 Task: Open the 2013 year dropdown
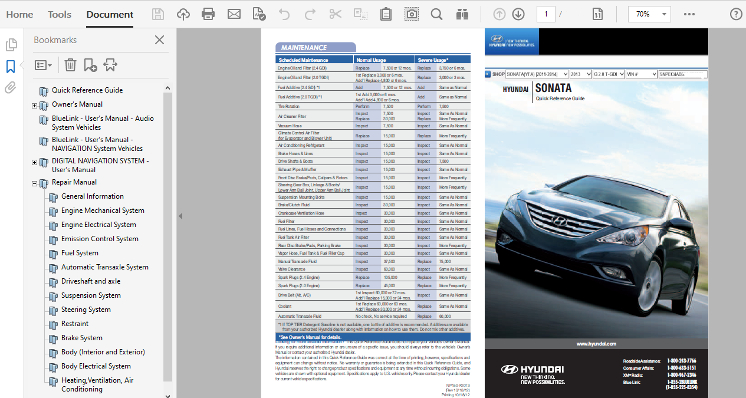(x=581, y=74)
